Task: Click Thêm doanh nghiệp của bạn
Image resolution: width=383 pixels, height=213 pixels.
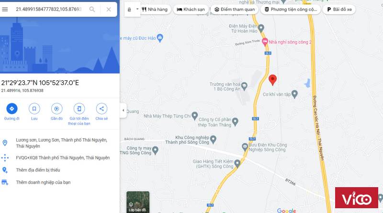Action: click(43, 182)
